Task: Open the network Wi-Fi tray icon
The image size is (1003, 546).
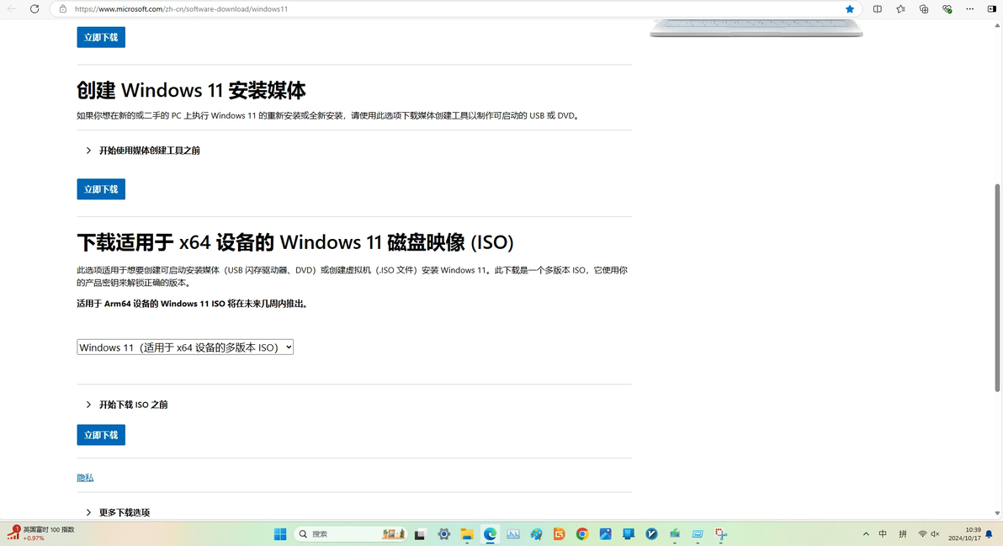Action: click(922, 534)
